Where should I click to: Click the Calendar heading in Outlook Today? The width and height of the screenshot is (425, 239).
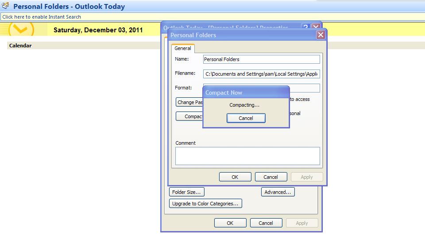(20, 46)
